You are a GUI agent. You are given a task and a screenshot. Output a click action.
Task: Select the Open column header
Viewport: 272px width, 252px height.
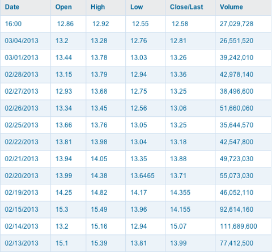tap(63, 7)
